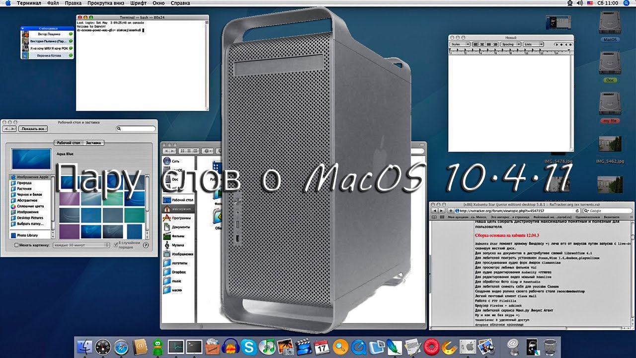Switch Finder to icon view
The image size is (636, 358).
click(x=183, y=151)
